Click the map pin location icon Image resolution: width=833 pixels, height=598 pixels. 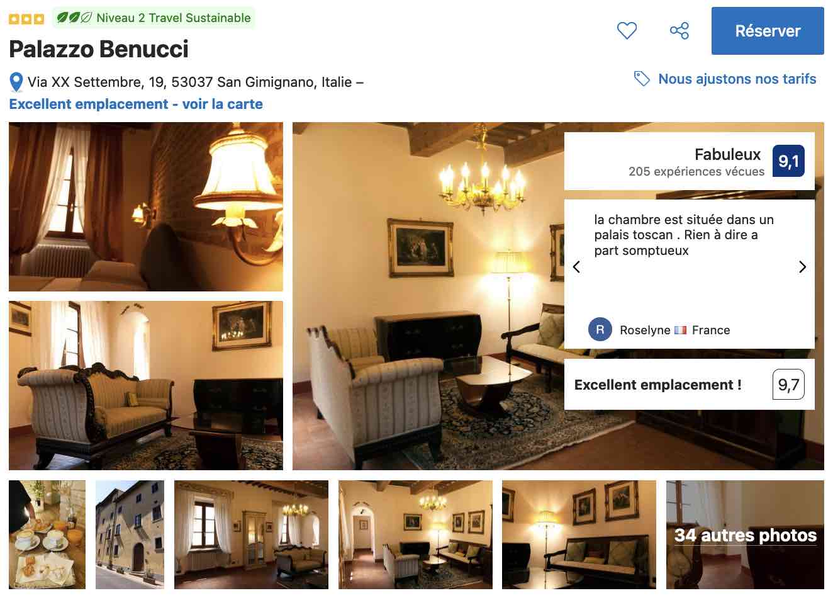click(16, 82)
